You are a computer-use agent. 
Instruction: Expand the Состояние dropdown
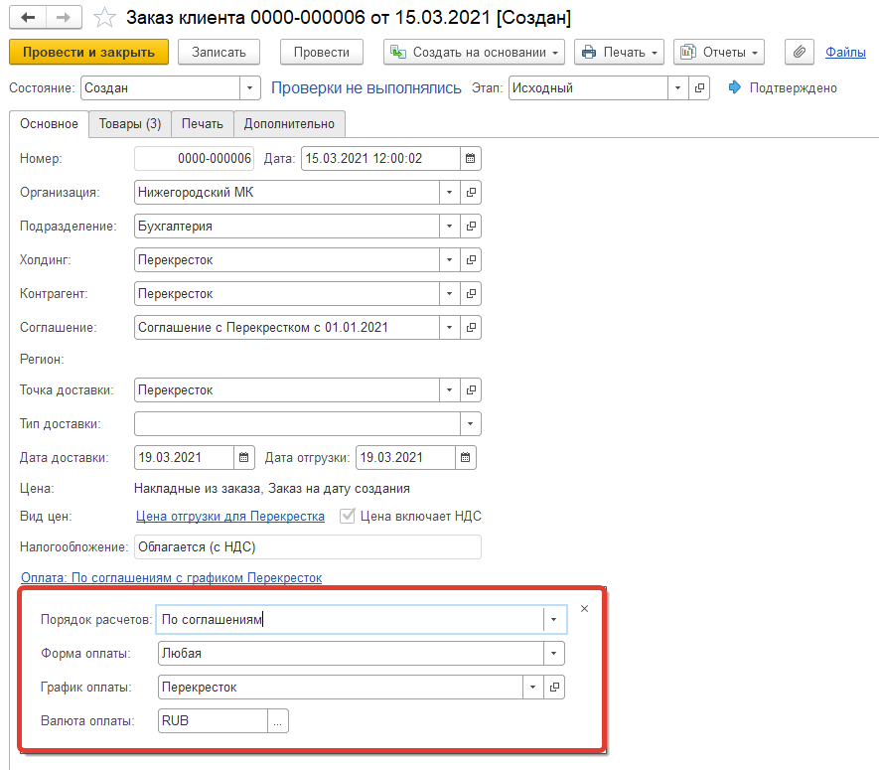[249, 88]
